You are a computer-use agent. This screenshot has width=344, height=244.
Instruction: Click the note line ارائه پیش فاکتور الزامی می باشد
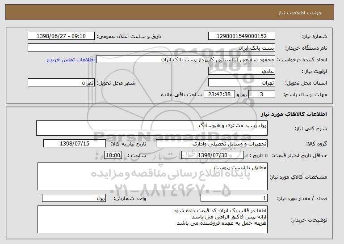(229, 217)
